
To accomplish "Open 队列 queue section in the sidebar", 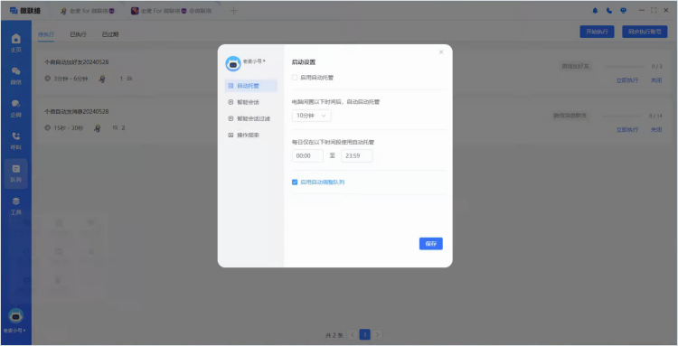I will (x=15, y=173).
